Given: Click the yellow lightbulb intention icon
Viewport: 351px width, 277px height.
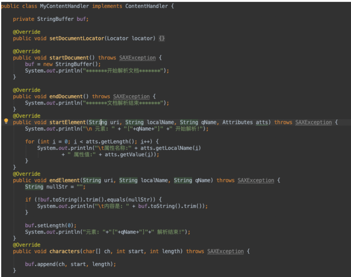Looking at the screenshot, I should 6,121.
